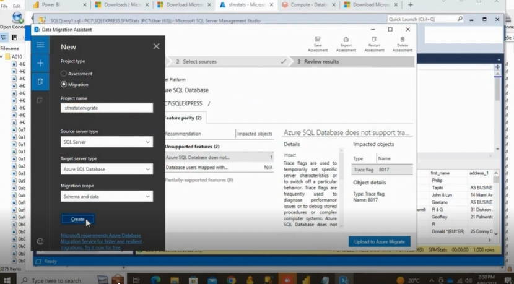Image resolution: width=514 pixels, height=284 pixels.
Task: Close the Compute - Datab... browser tab
Action: [333, 5]
